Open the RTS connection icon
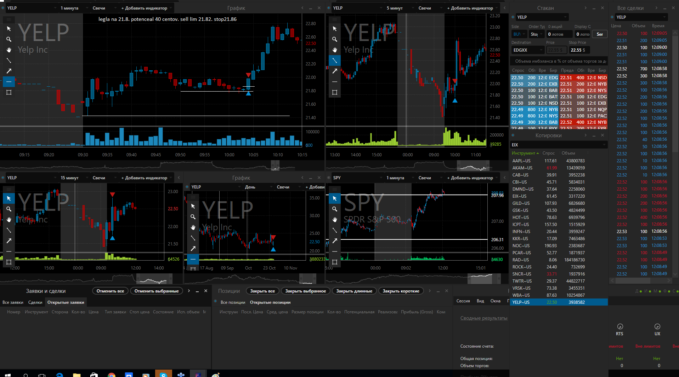This screenshot has width=679, height=377. pyautogui.click(x=620, y=326)
